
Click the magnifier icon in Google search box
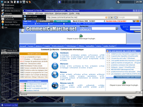click(x=140, y=17)
